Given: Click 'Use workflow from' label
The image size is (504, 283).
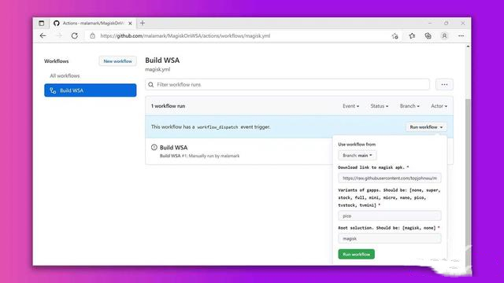Looking at the screenshot, I should pos(357,145).
